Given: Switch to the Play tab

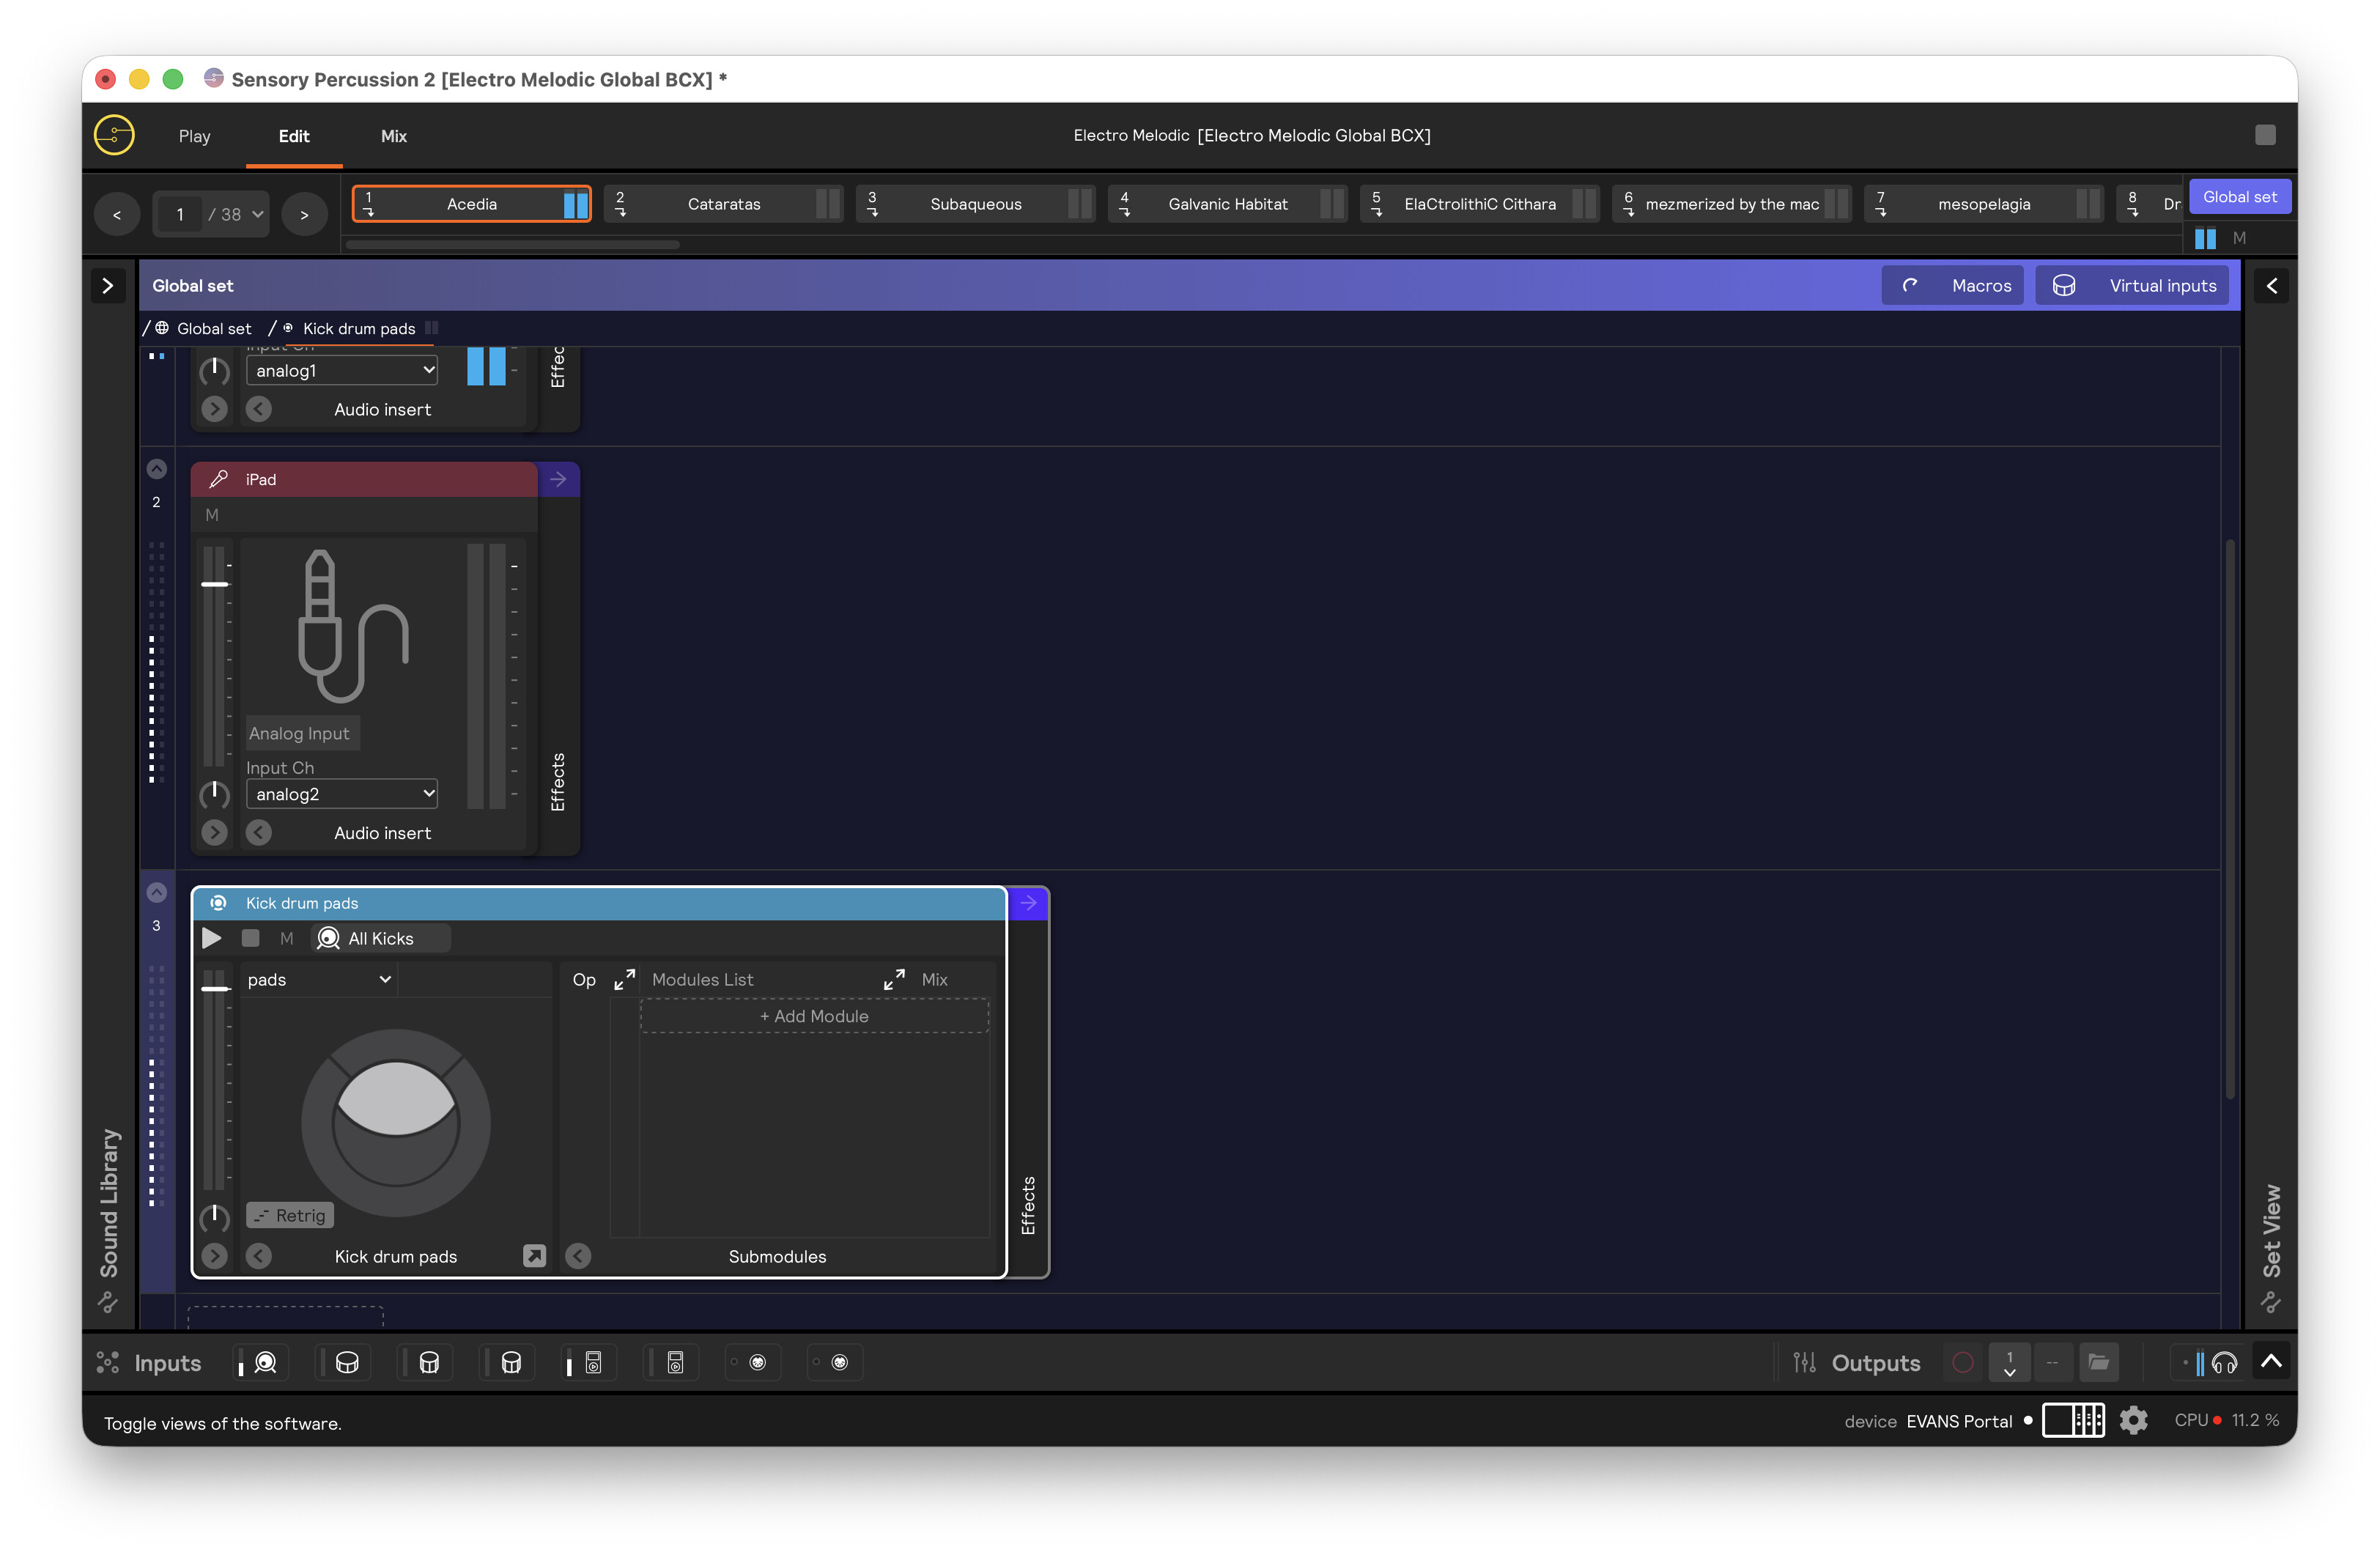Looking at the screenshot, I should point(194,136).
